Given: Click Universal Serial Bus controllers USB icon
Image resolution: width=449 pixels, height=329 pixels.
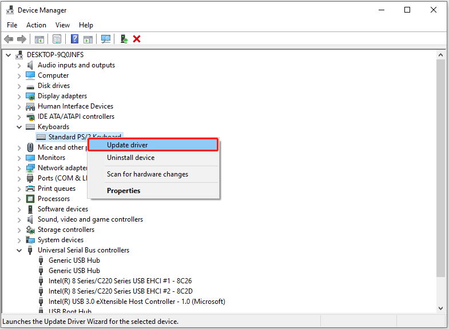Looking at the screenshot, I should [30, 250].
